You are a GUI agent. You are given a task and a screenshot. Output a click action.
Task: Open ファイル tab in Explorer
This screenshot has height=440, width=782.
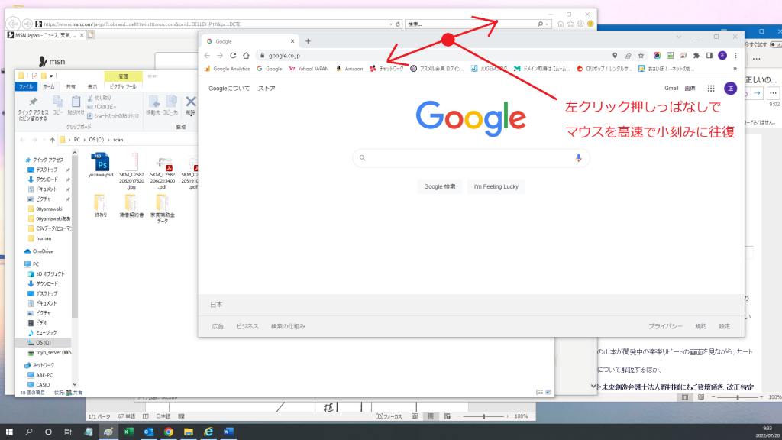[26, 87]
